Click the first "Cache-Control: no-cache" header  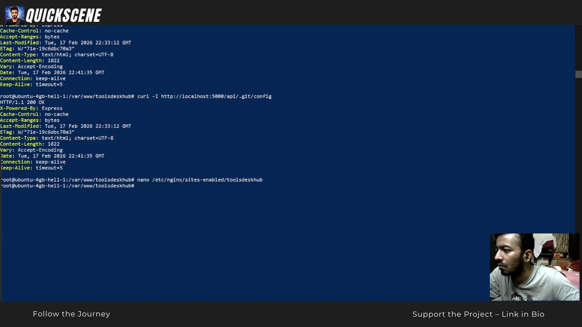(34, 31)
